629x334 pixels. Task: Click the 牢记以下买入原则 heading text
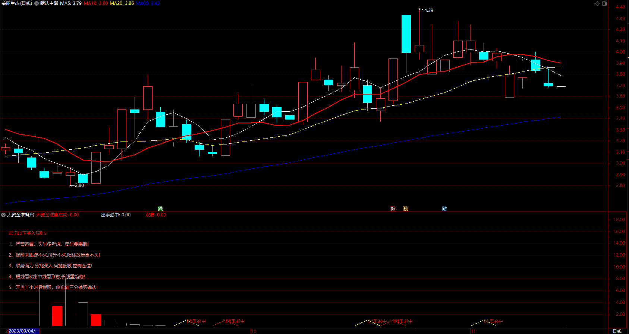point(28,233)
